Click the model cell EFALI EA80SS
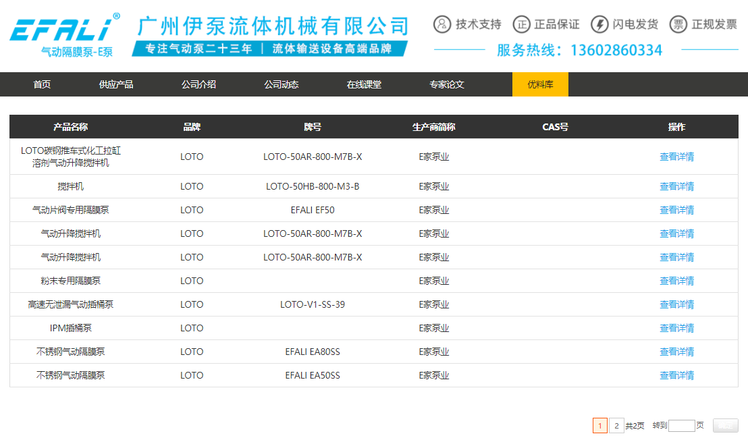748x440 pixels. click(313, 352)
